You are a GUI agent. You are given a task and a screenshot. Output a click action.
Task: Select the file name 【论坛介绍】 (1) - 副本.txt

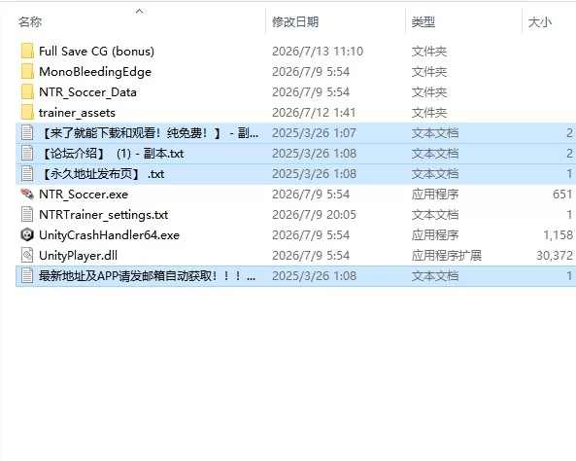[x=112, y=154]
